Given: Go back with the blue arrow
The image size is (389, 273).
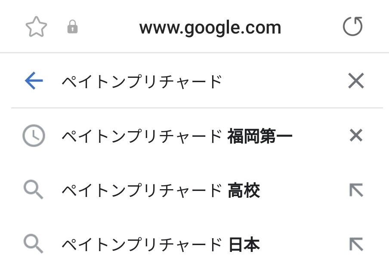Looking at the screenshot, I should pos(34,81).
